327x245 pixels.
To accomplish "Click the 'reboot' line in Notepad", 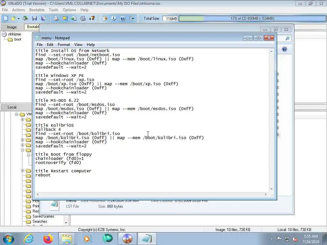I will click(43, 175).
